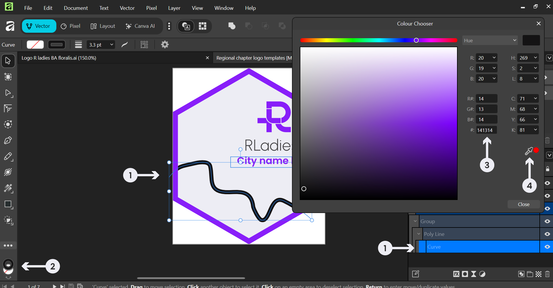
Task: Click the mask layer icon
Action: (465, 274)
